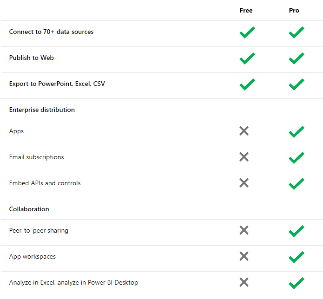Select the Free column header
Screen dimensions: 323x299
[x=246, y=10]
